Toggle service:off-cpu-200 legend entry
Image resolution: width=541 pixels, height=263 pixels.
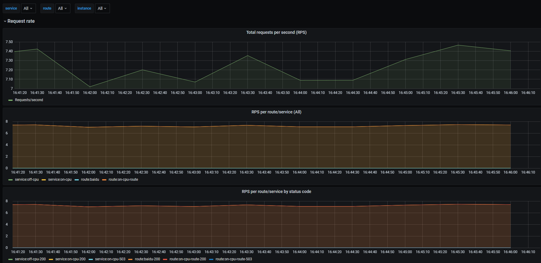(x=30, y=259)
